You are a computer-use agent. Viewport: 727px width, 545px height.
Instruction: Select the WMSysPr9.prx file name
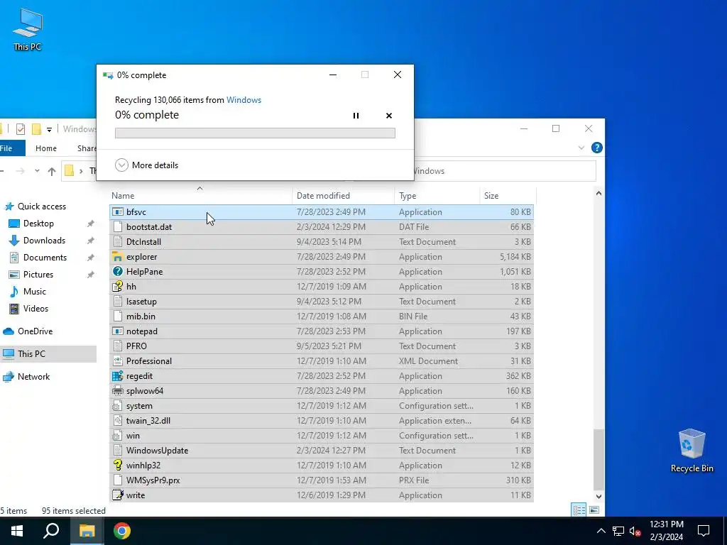click(153, 480)
